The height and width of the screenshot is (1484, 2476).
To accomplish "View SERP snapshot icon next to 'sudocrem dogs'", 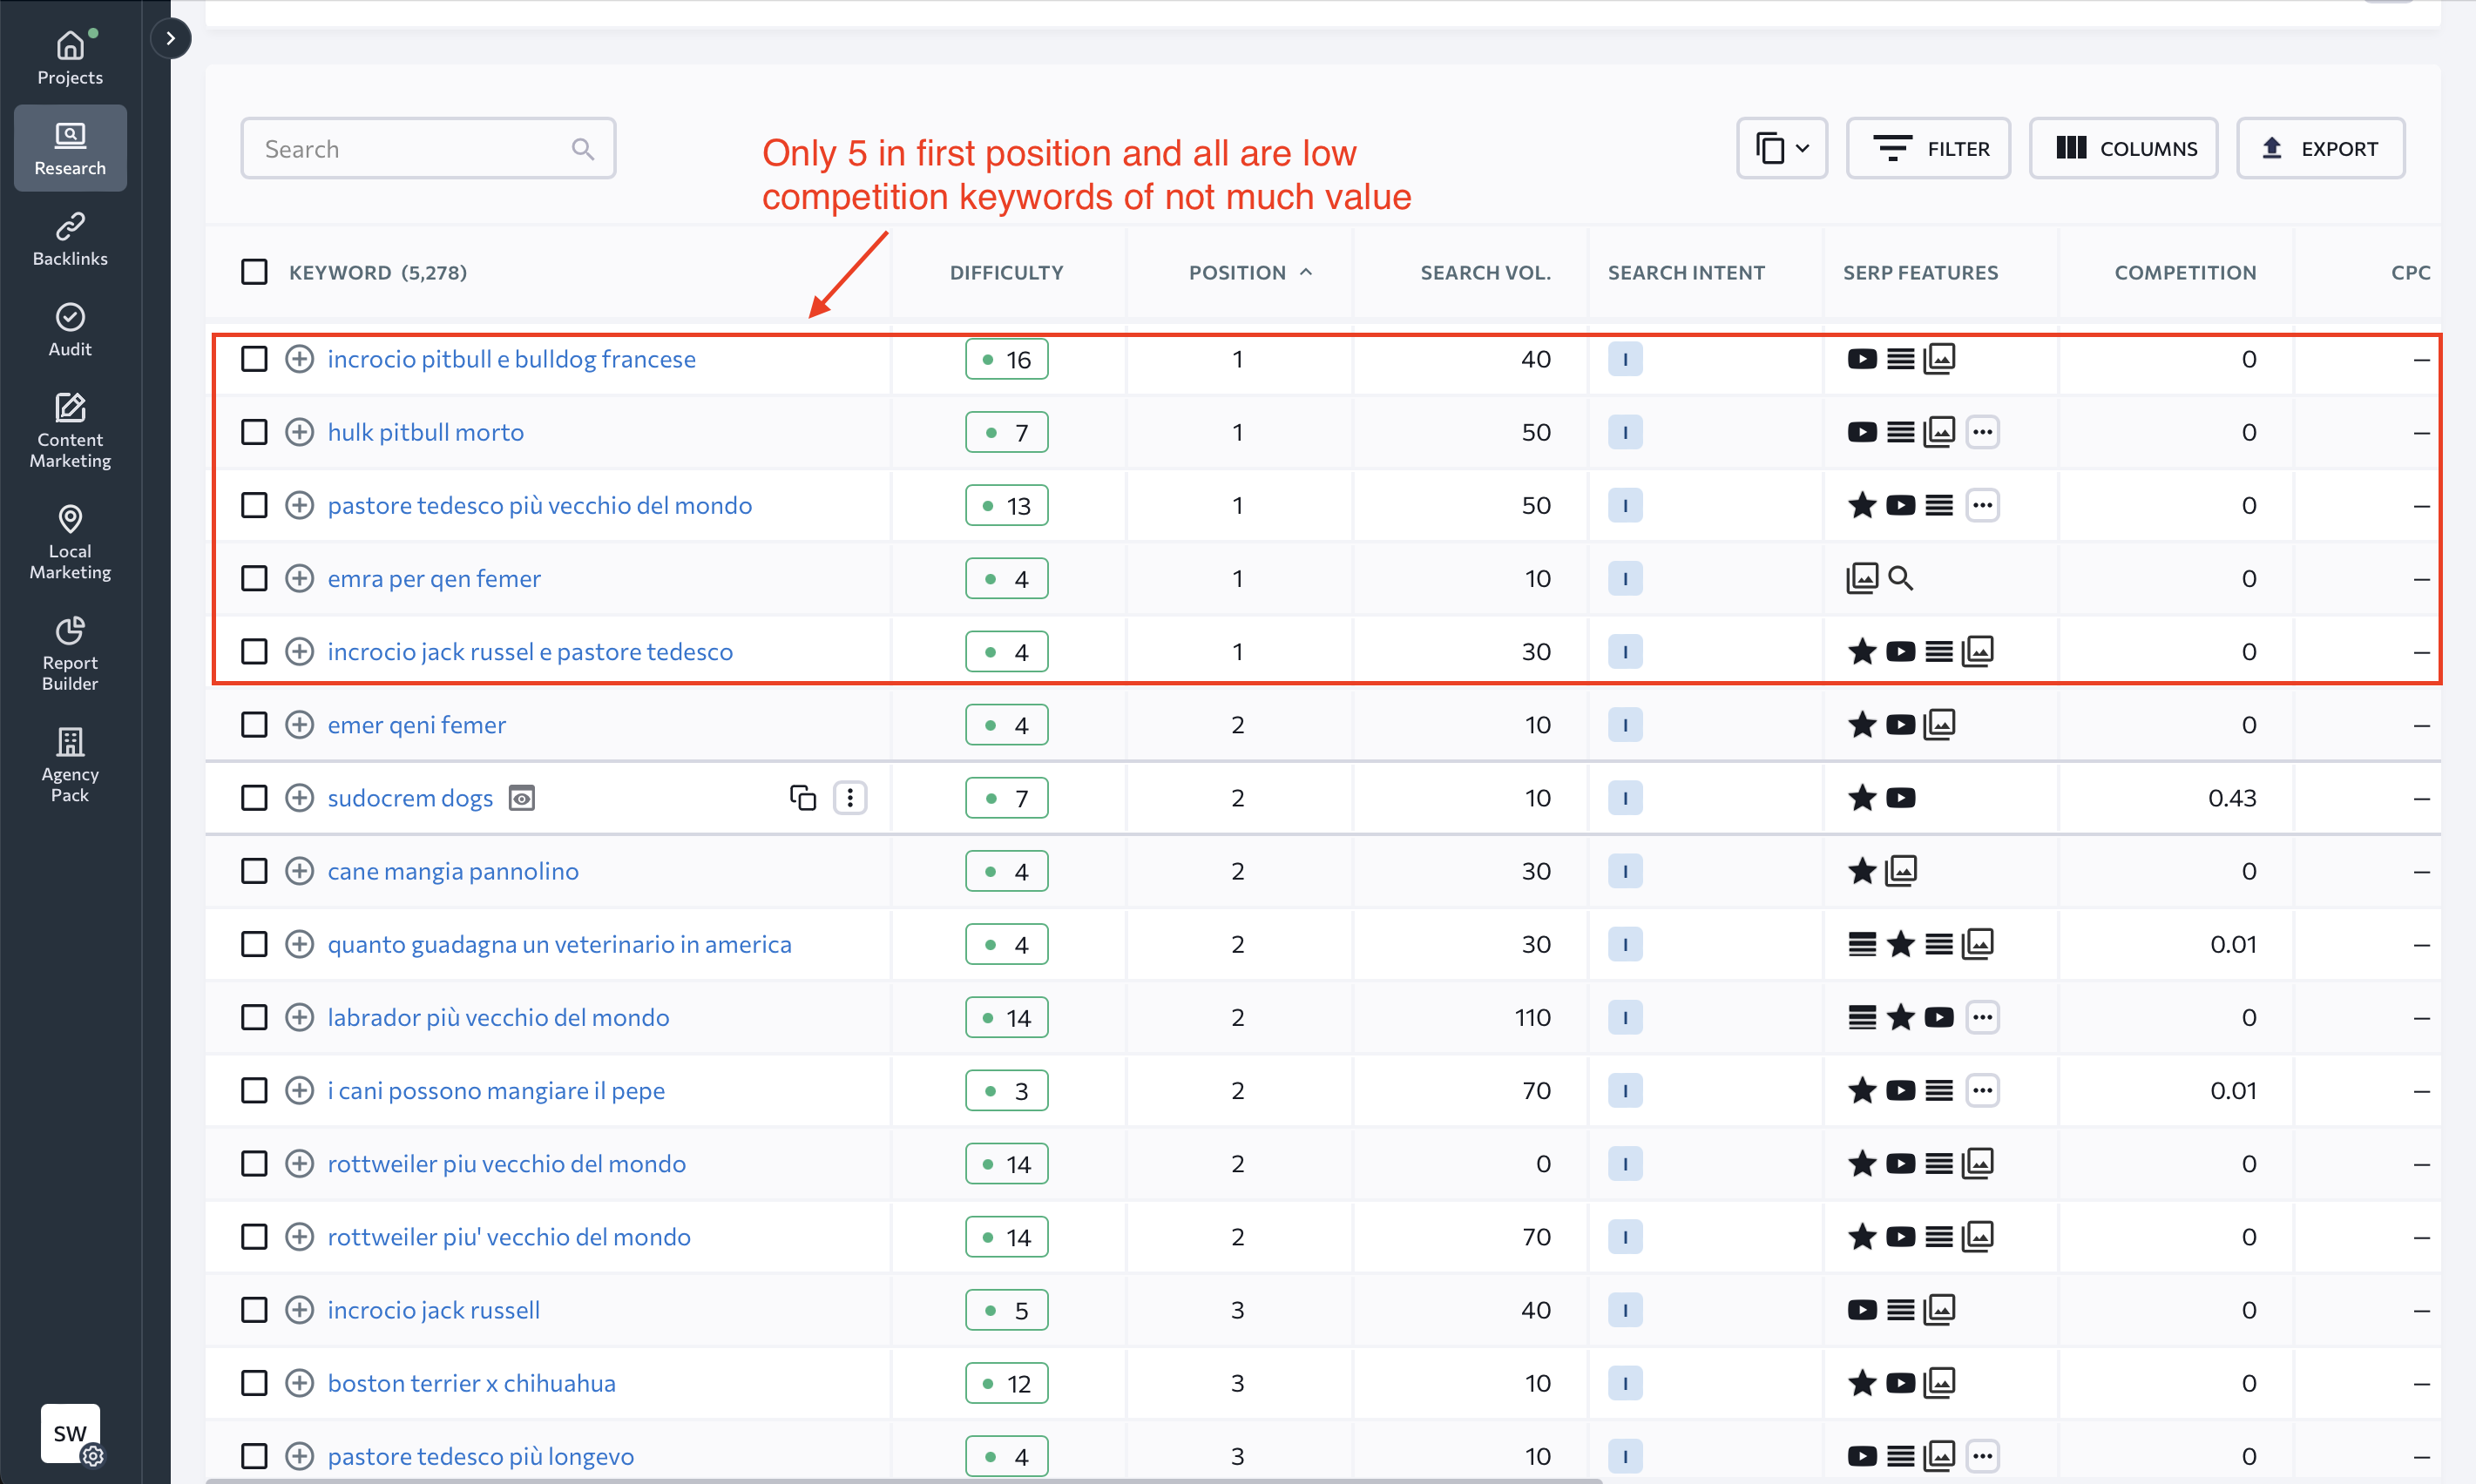I will (522, 798).
